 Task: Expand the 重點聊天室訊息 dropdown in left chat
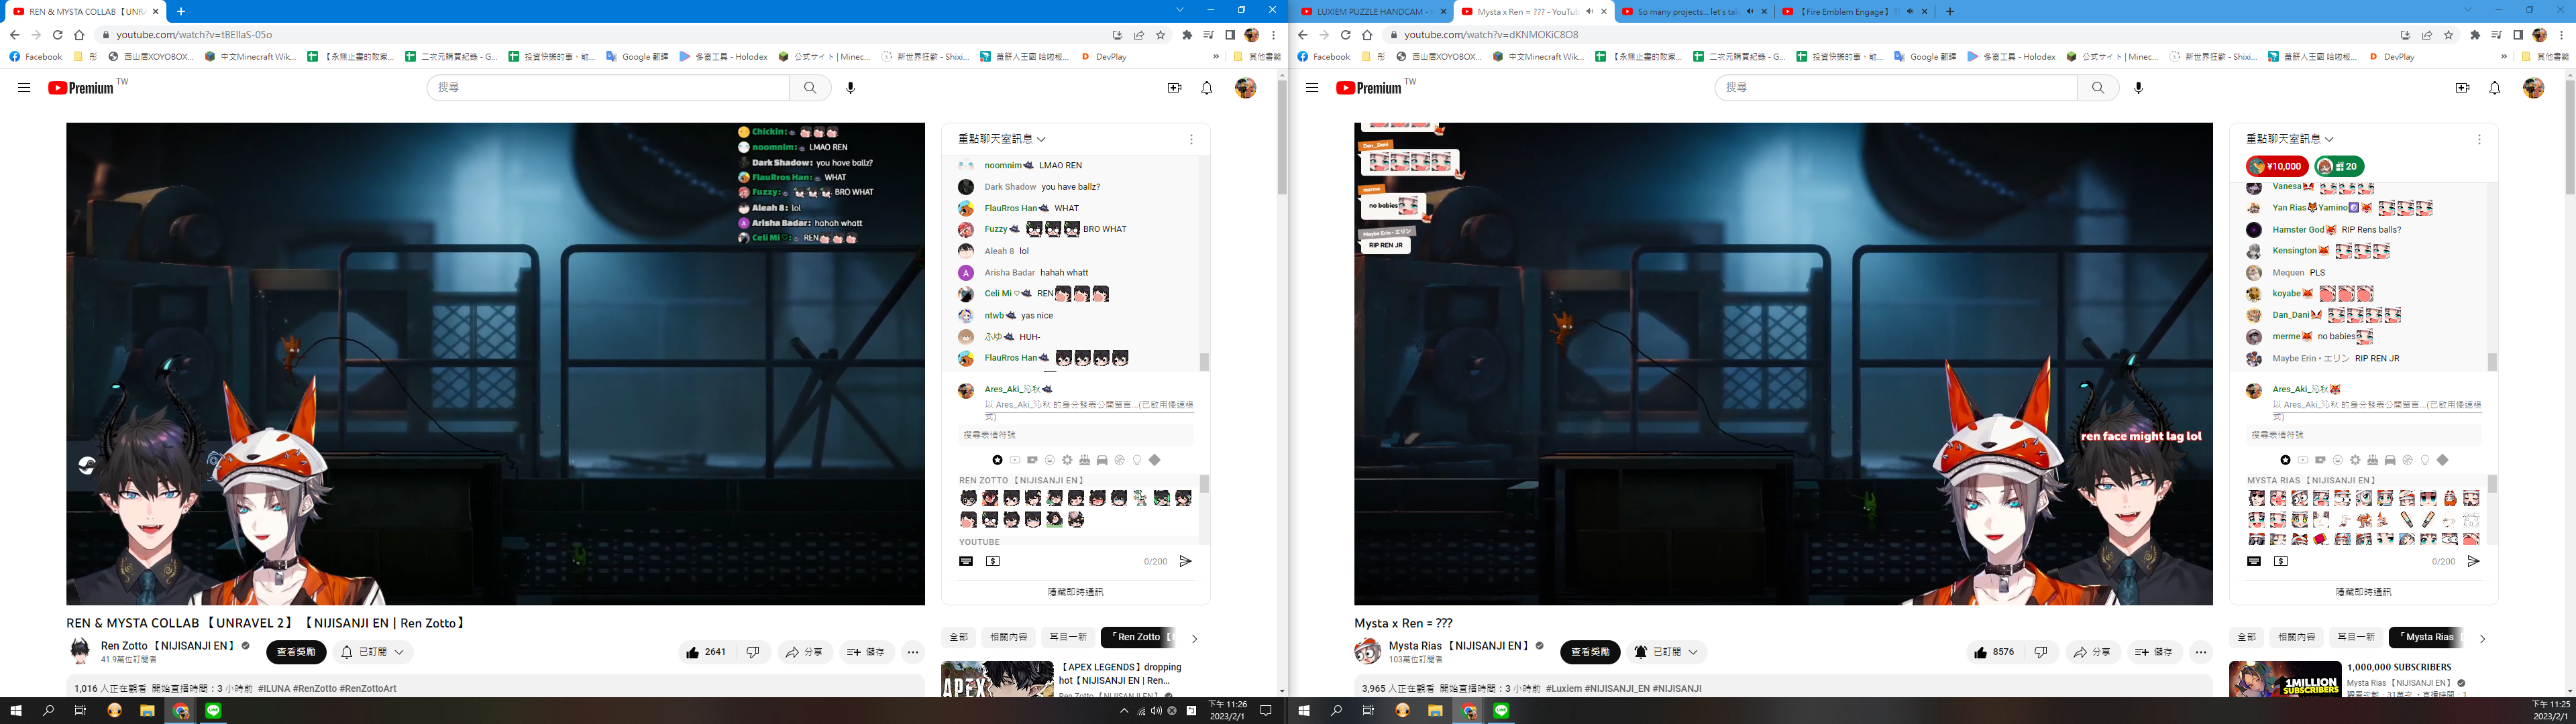point(1002,139)
